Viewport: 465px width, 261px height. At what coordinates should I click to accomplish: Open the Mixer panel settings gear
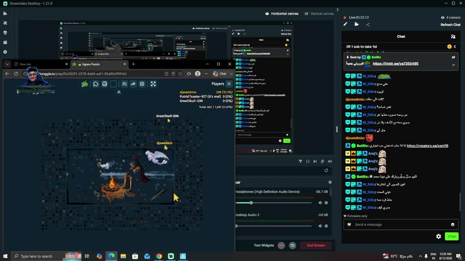click(330, 182)
